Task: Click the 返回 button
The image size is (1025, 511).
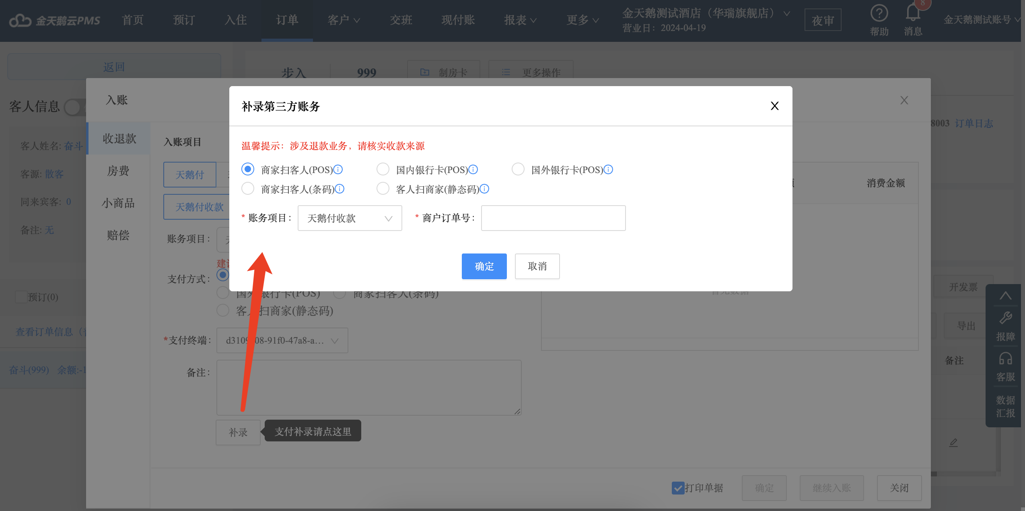Action: (114, 67)
